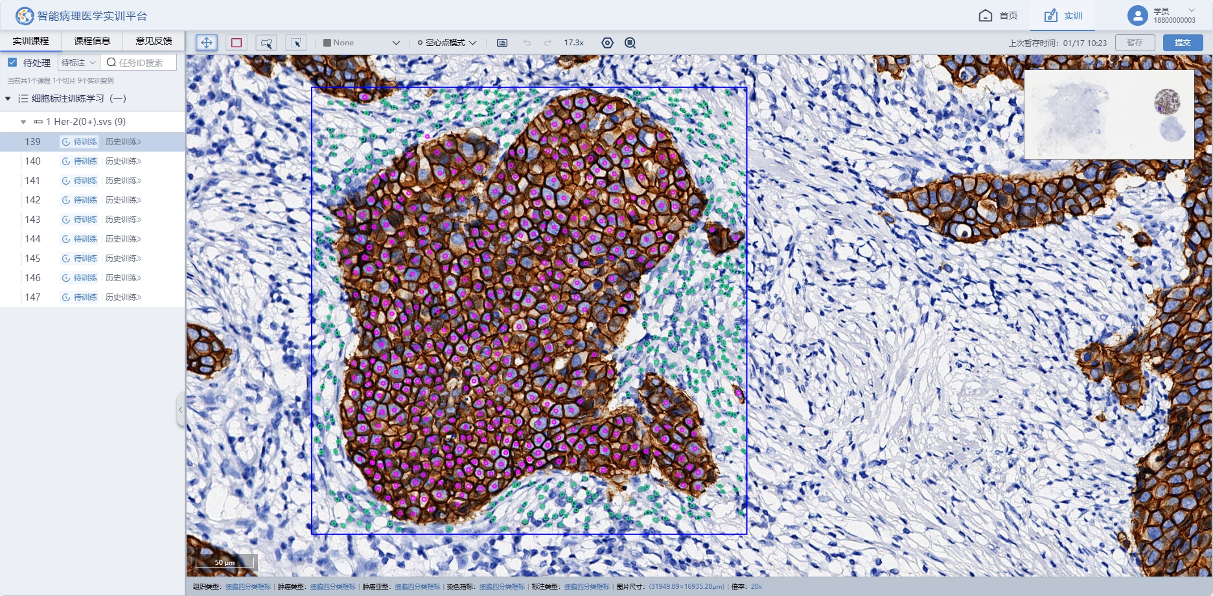Click the 18800000003 account number
The height and width of the screenshot is (596, 1213).
pyautogui.click(x=1174, y=20)
